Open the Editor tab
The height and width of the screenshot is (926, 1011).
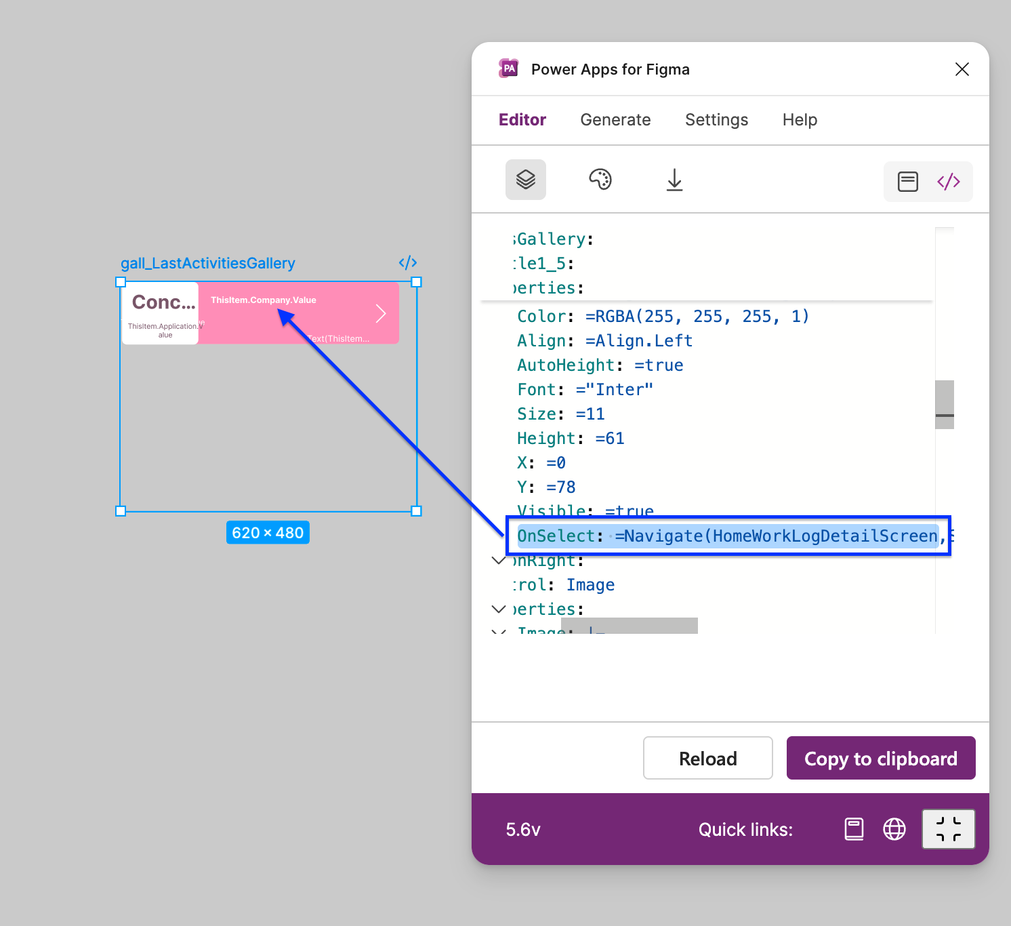(x=522, y=120)
